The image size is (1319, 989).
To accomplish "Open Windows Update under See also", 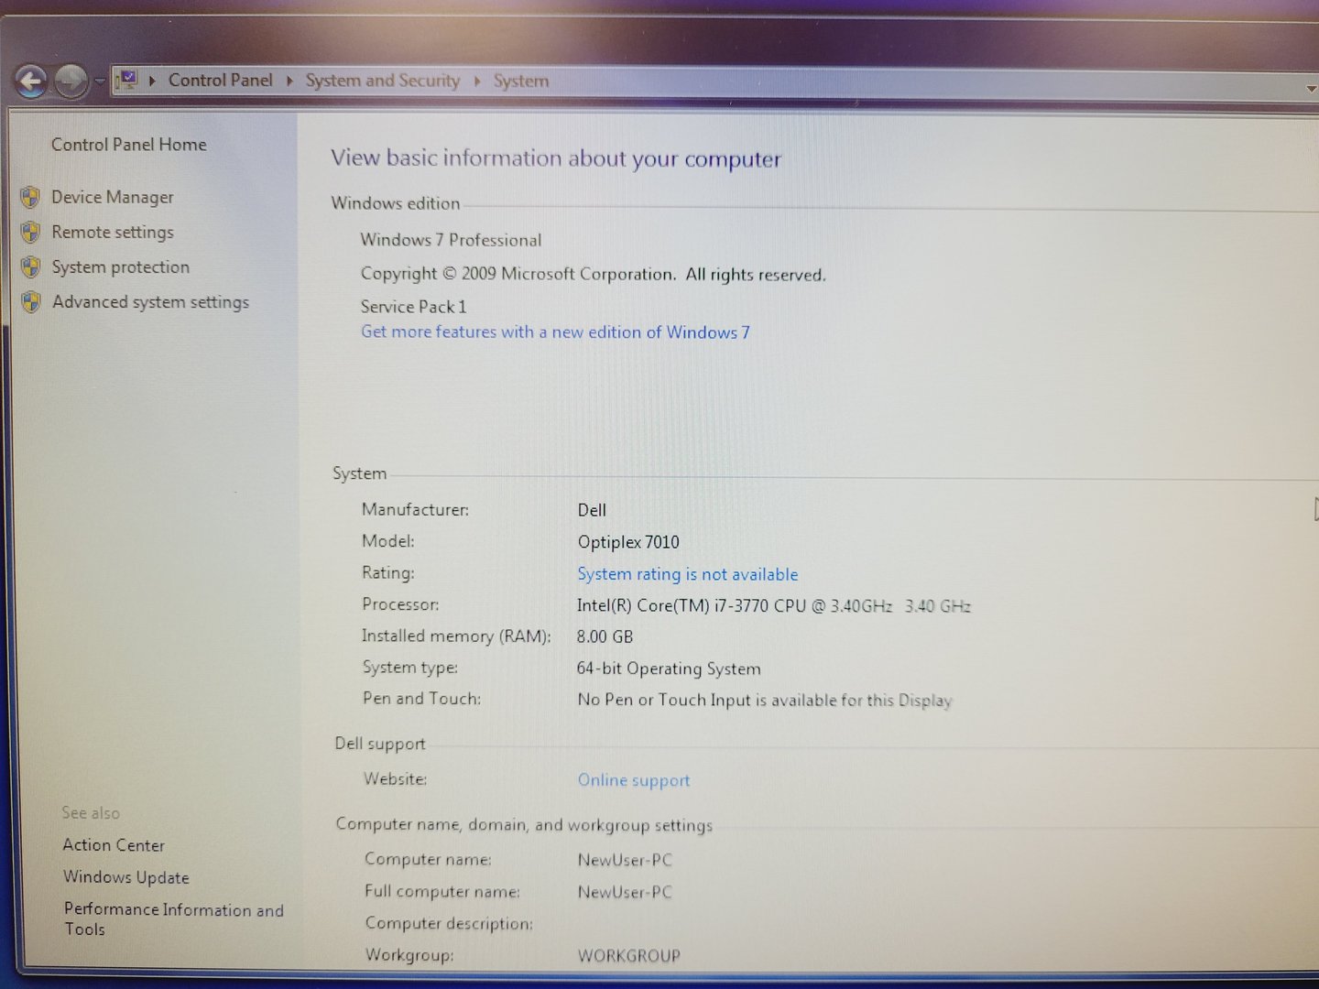I will (126, 877).
